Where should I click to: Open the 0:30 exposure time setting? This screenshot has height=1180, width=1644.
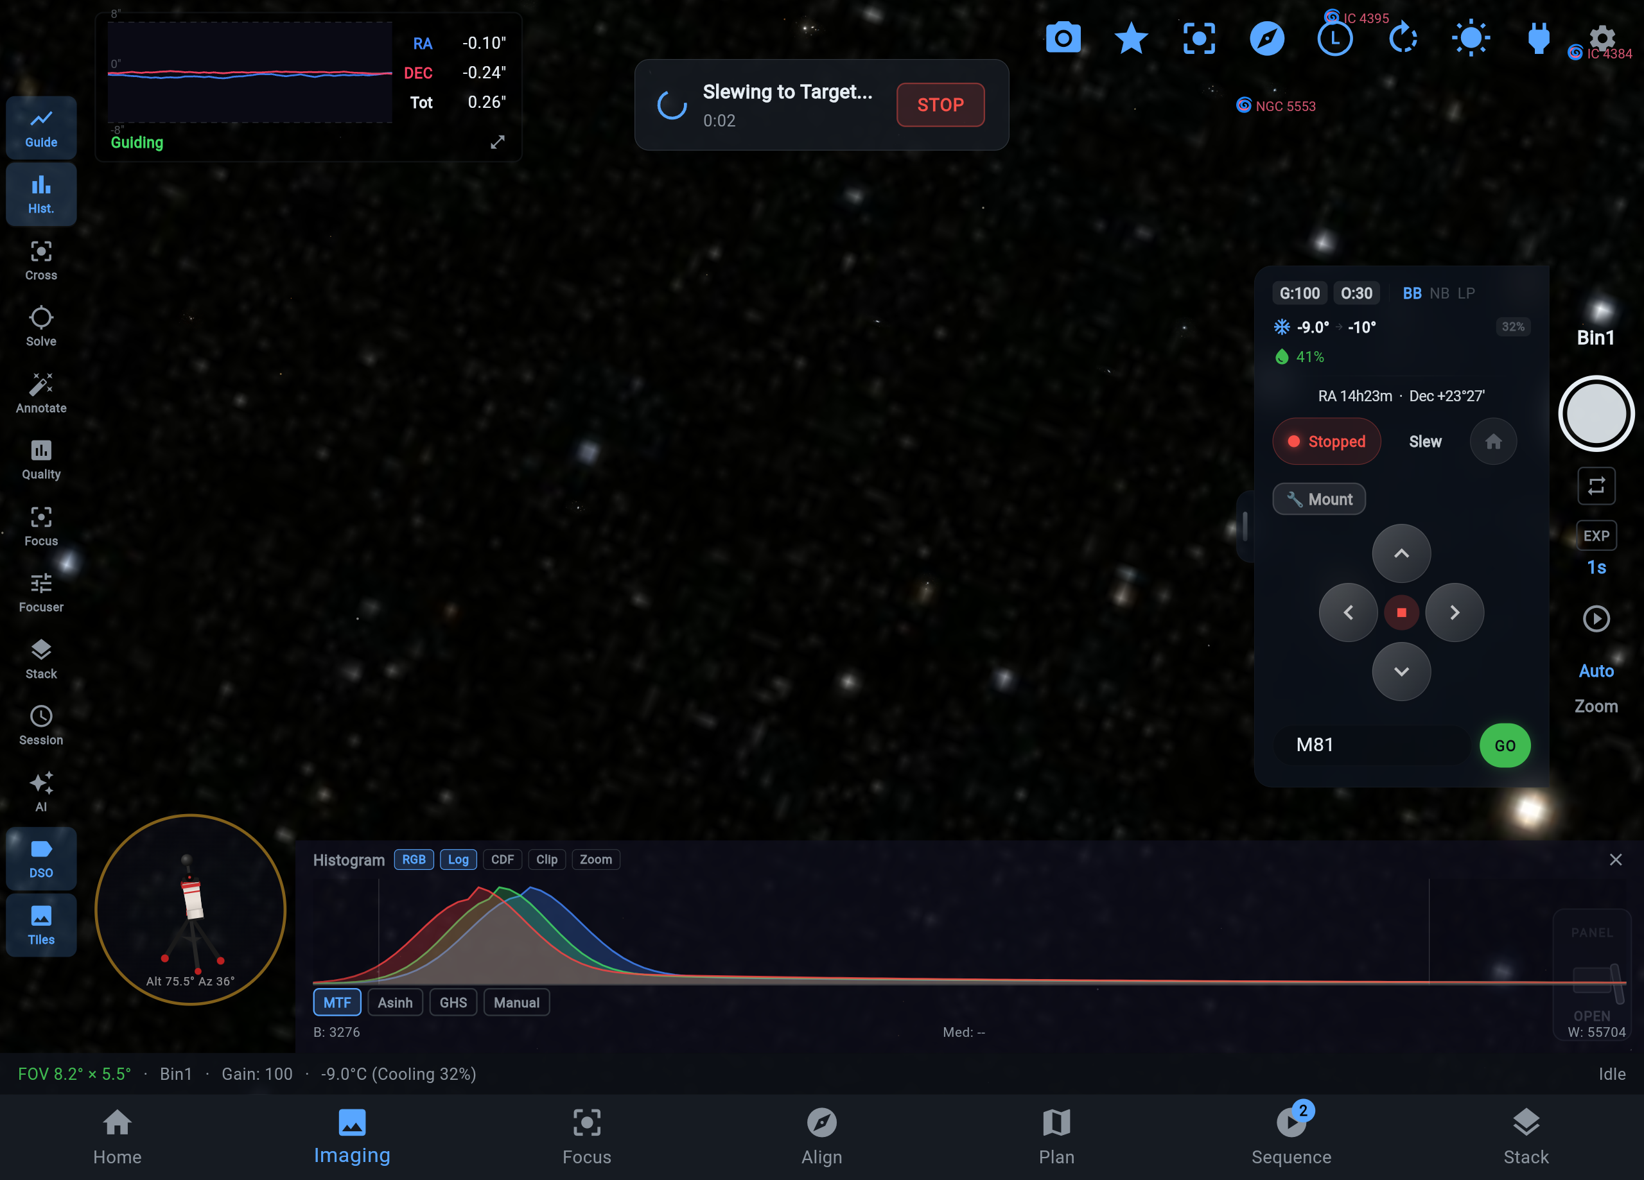tap(1356, 293)
